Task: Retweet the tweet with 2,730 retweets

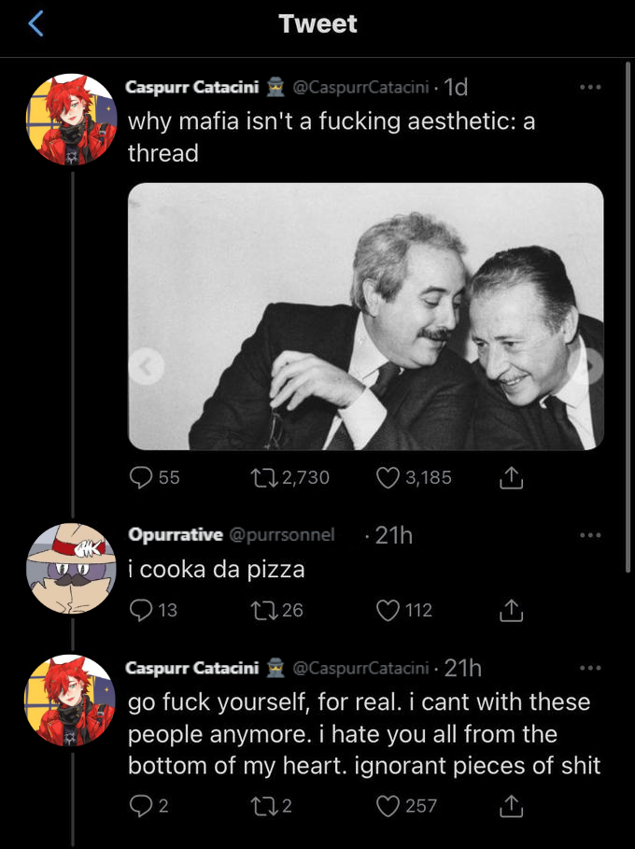Action: click(257, 477)
